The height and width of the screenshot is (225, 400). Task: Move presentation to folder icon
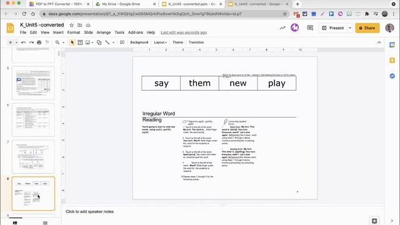pos(79,25)
